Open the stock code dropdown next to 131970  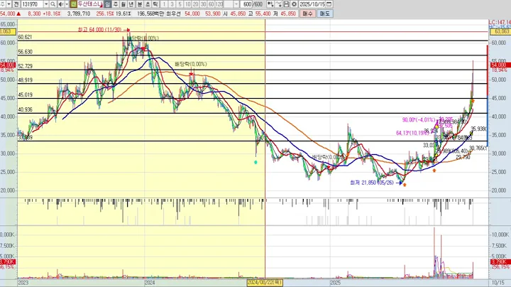coord(46,4)
